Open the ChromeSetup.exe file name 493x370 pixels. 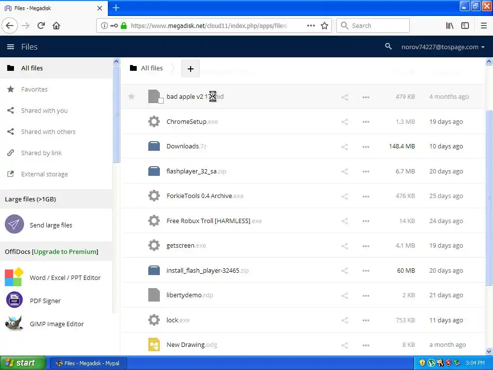[192, 121]
